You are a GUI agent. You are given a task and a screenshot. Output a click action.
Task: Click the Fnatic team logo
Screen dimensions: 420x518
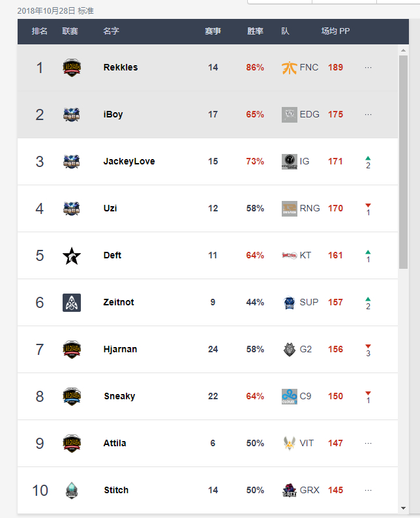(x=290, y=68)
